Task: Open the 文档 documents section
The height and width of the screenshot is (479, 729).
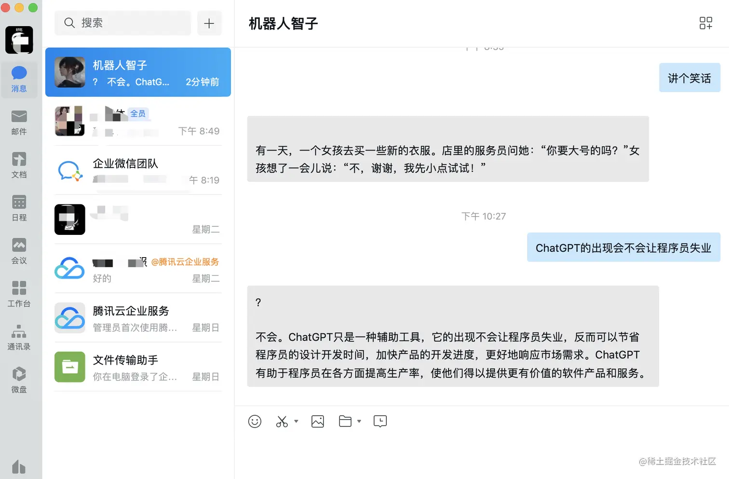Action: click(x=19, y=165)
